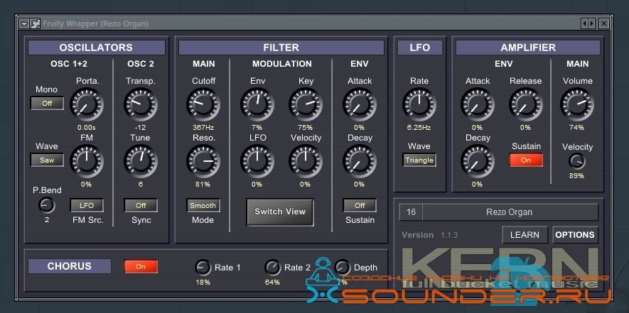
Task: Click the preset arrows in title bar
Action: pyautogui.click(x=588, y=23)
